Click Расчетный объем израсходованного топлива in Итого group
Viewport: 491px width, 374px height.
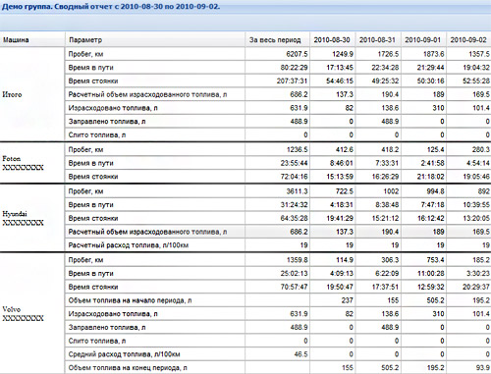[x=147, y=94]
